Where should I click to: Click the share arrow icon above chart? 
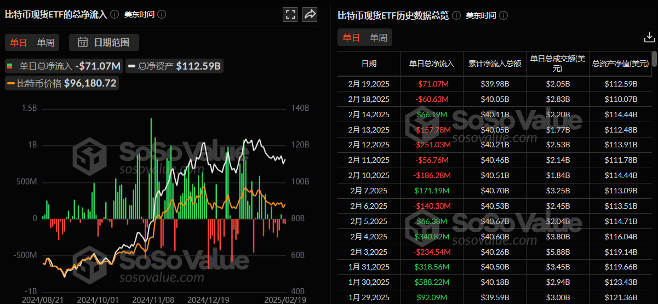(310, 14)
